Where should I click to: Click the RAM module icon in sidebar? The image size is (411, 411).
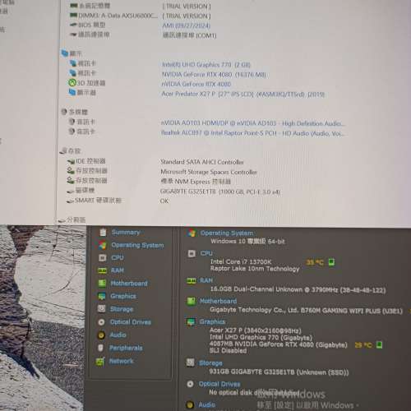(x=102, y=270)
